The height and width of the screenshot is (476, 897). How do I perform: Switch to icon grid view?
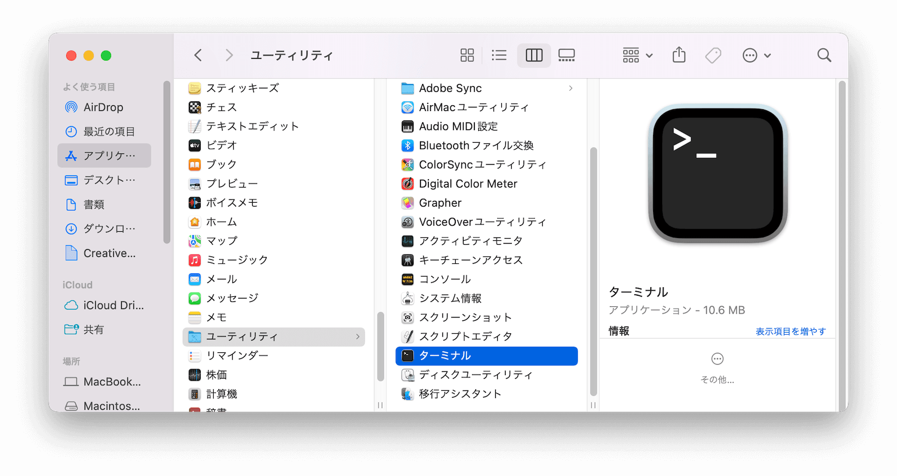[467, 55]
